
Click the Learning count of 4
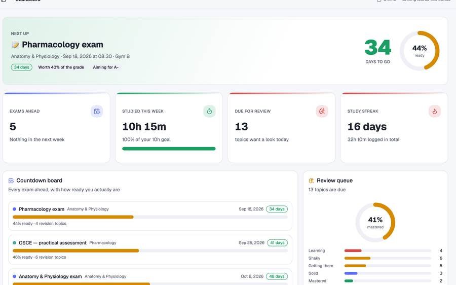(x=441, y=251)
